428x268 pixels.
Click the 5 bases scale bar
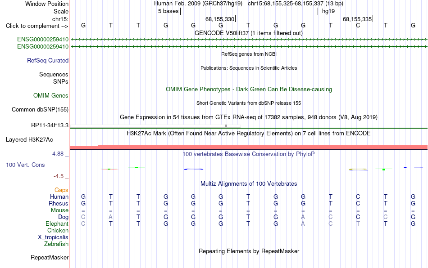click(x=249, y=11)
